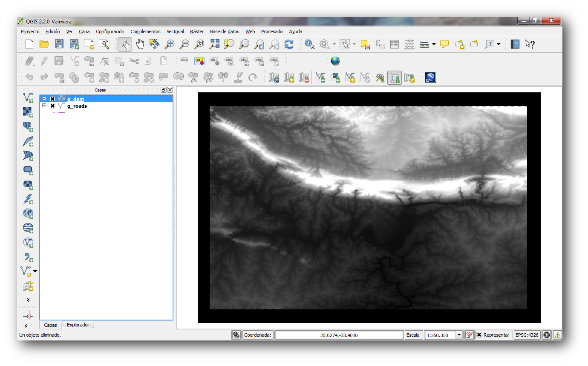Switch to the Capas tab
Viewport: 588px width, 366px height.
[50, 325]
